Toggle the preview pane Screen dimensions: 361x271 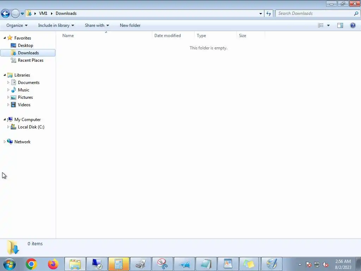point(340,25)
